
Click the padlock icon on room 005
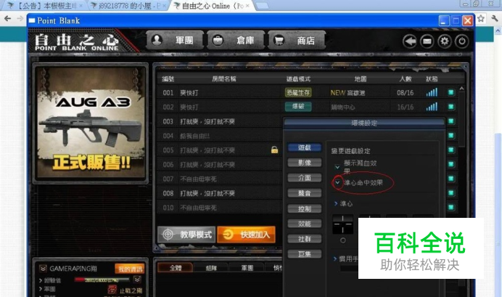point(274,150)
